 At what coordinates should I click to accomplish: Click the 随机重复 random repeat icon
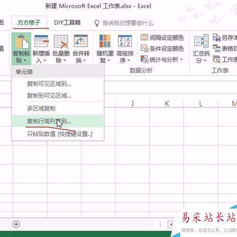point(105,41)
